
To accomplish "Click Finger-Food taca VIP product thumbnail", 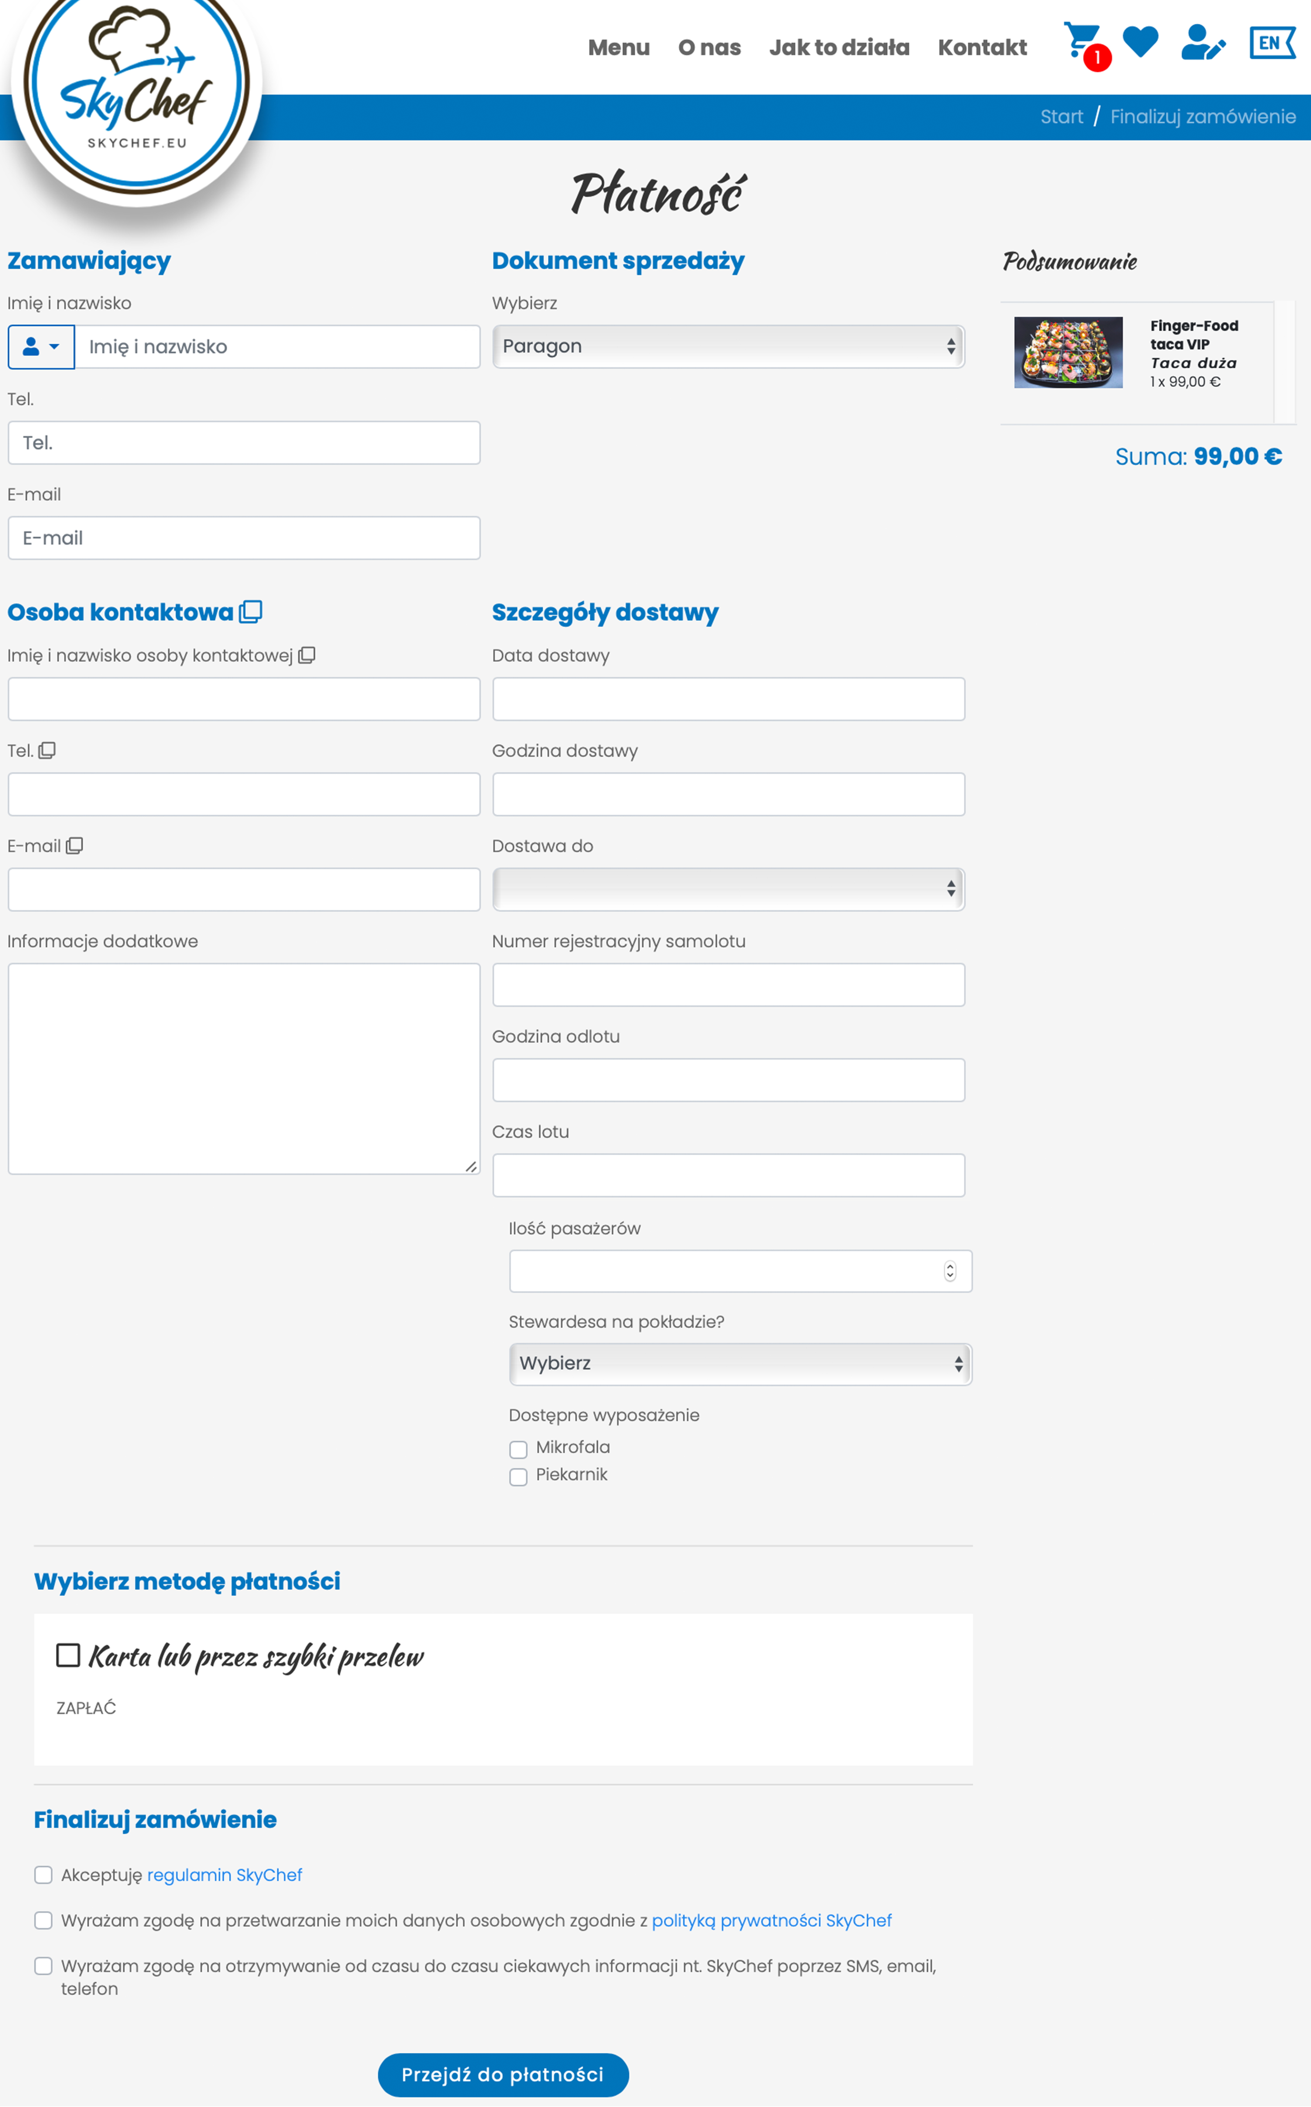I will (1068, 352).
